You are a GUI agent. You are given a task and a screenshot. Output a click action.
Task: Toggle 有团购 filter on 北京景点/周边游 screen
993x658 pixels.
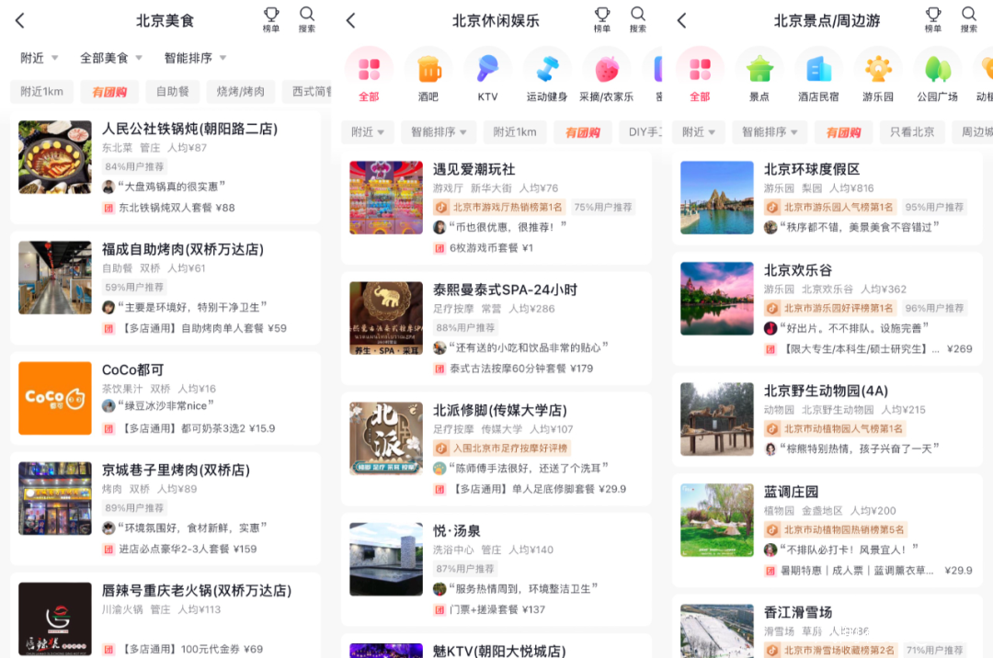pyautogui.click(x=843, y=132)
